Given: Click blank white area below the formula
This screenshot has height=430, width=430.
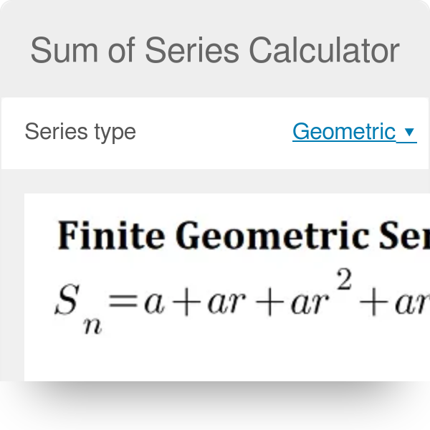Looking at the screenshot, I should [x=215, y=358].
